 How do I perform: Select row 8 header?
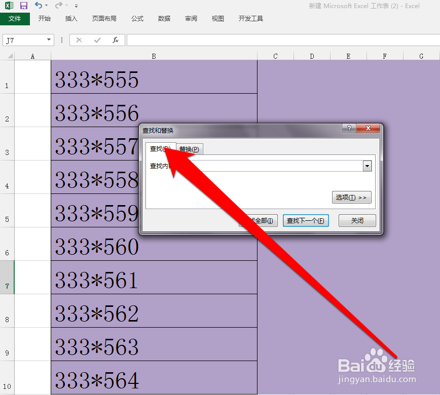click(x=7, y=311)
